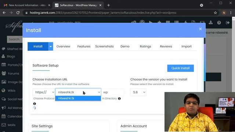Click the Blogs category icon in sidebar
Image resolution: width=235 pixels, height=132 pixels.
[3, 56]
